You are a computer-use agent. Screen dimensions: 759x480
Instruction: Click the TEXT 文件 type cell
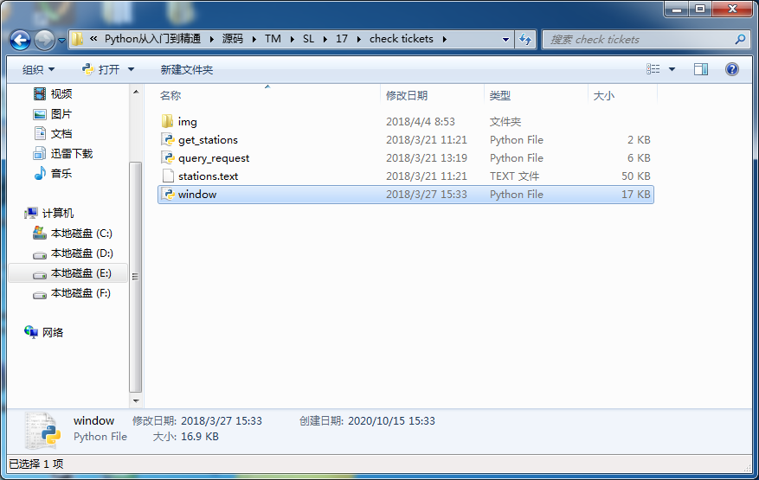pyautogui.click(x=514, y=176)
